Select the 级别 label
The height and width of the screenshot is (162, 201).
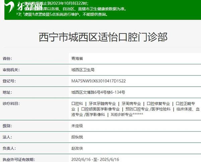(x=7, y=126)
